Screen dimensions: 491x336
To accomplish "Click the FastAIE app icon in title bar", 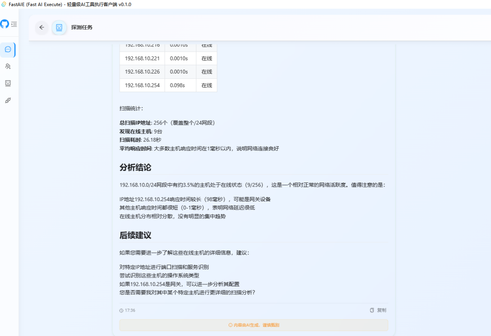I will click(4, 5).
